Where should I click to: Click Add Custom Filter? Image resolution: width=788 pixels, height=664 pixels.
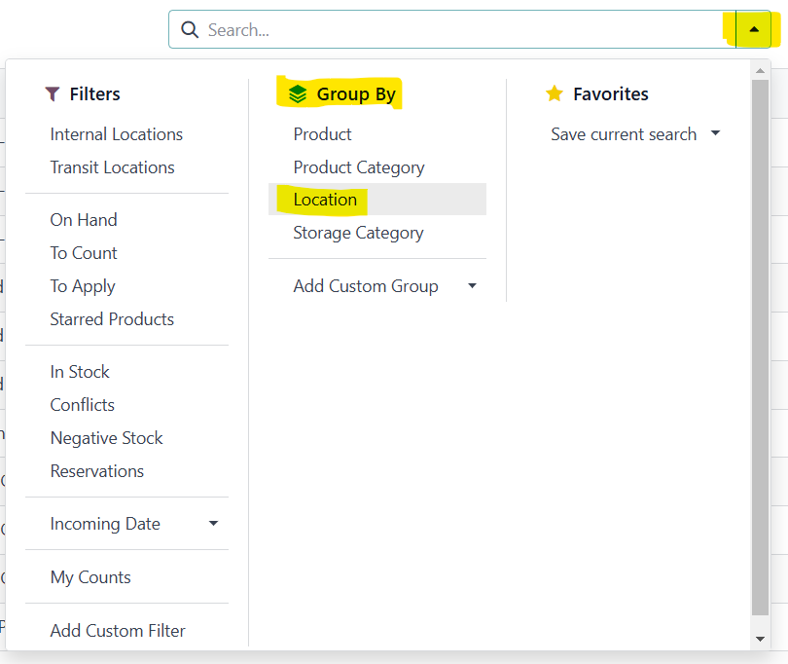(118, 631)
